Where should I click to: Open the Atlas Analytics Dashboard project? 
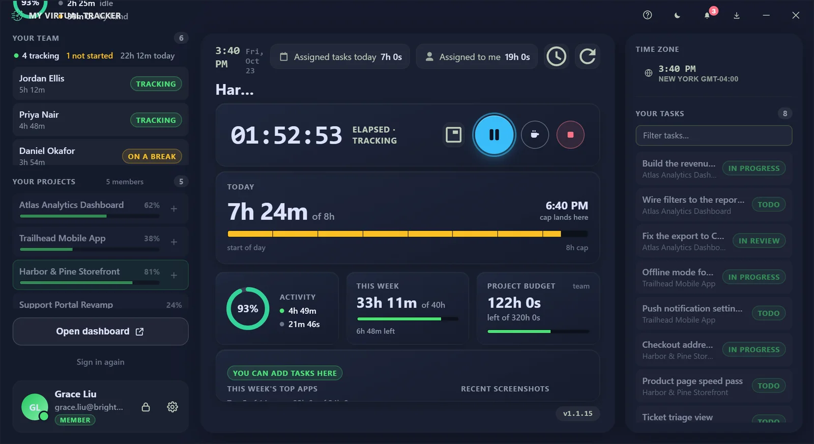[100, 209]
